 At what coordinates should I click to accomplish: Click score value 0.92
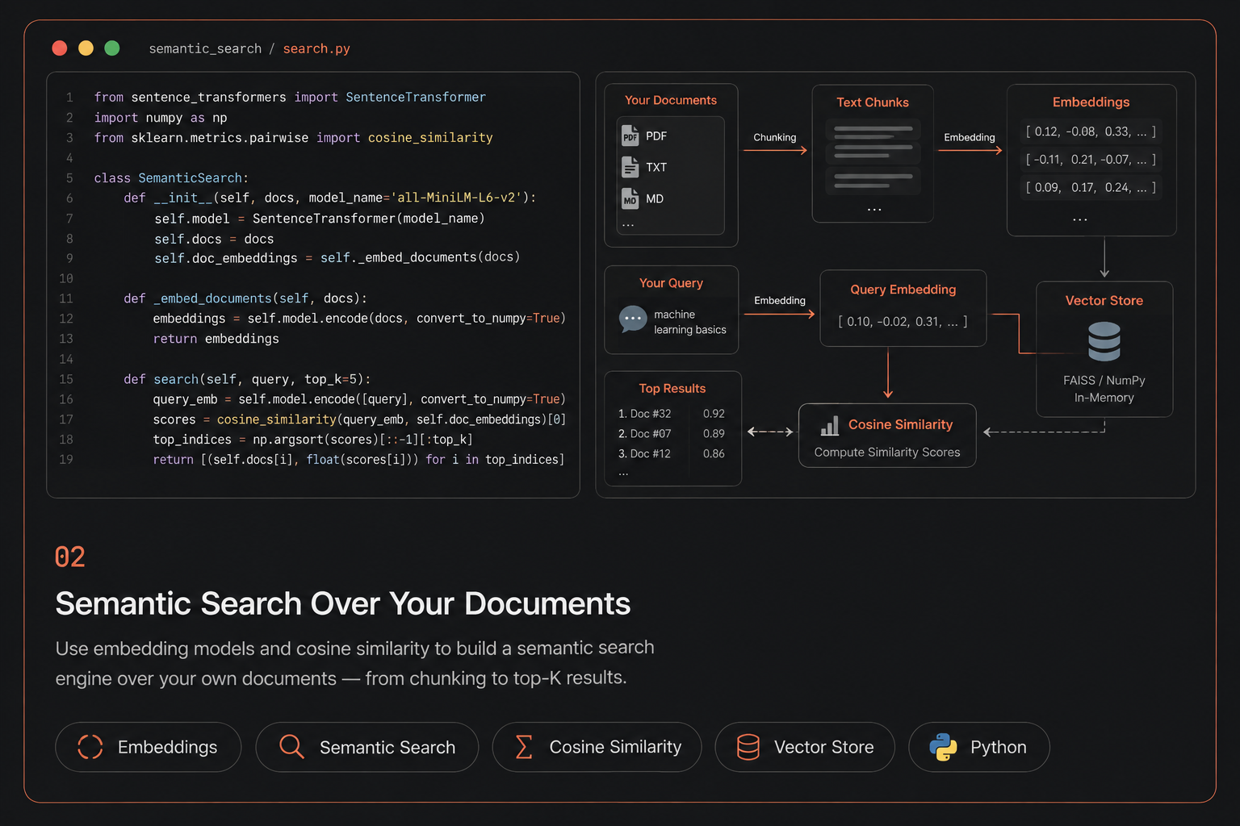click(x=714, y=414)
